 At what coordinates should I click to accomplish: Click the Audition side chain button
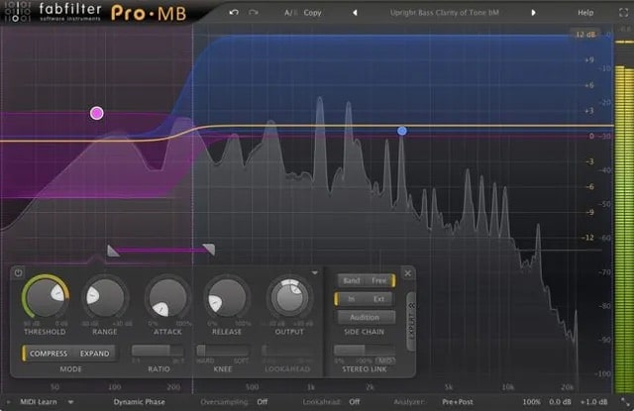(365, 317)
